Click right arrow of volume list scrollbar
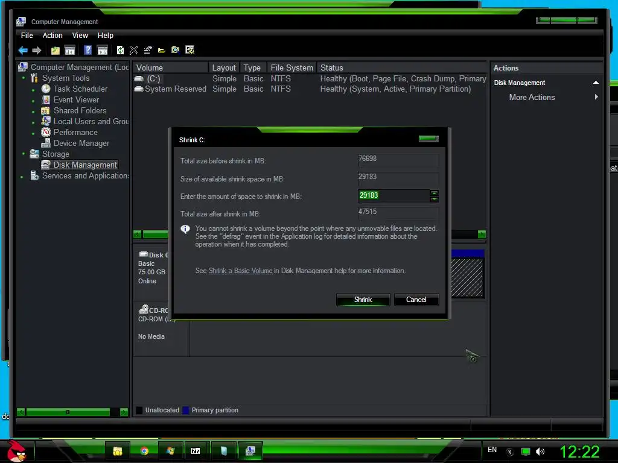This screenshot has height=463, width=618. click(482, 235)
